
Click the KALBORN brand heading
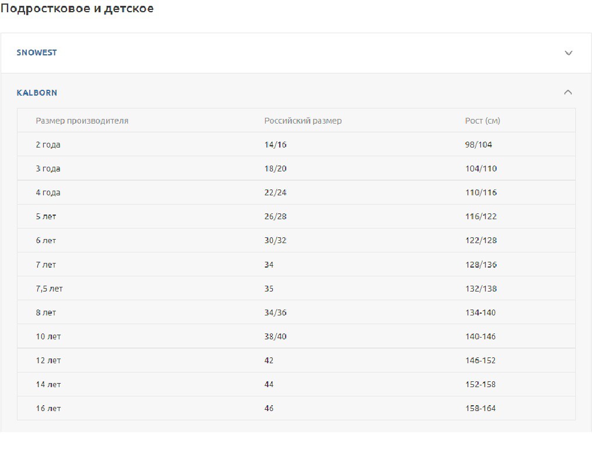coord(37,93)
